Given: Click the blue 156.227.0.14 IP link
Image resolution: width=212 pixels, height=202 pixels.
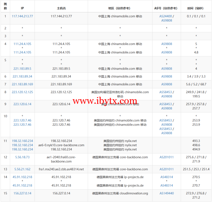Looking at the screenshot, I should point(22,194).
